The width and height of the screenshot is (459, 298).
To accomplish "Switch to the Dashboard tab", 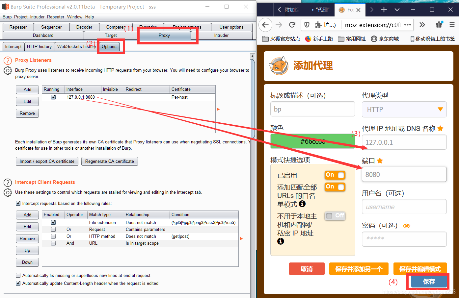I will pos(43,35).
